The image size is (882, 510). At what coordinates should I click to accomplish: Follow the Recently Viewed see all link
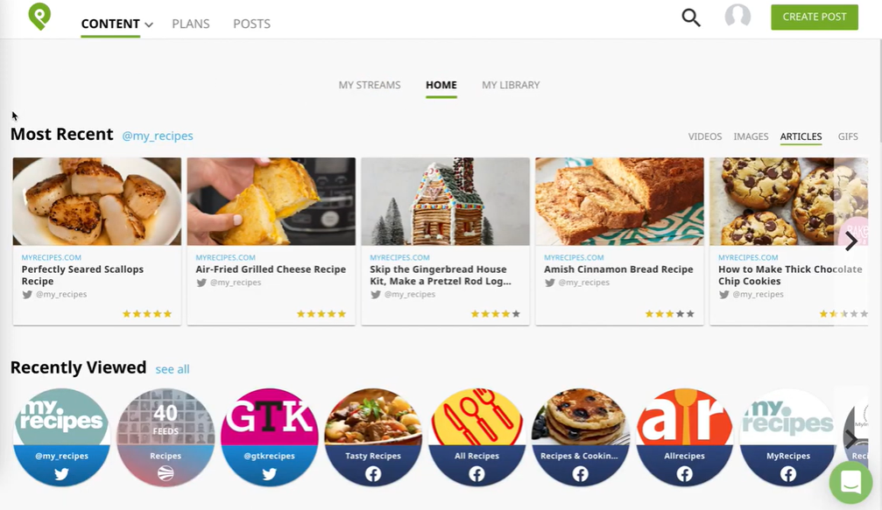(x=173, y=369)
